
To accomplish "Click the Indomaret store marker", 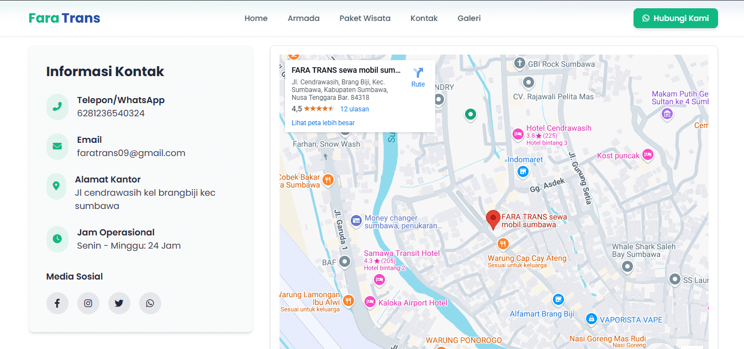I will click(x=523, y=172).
